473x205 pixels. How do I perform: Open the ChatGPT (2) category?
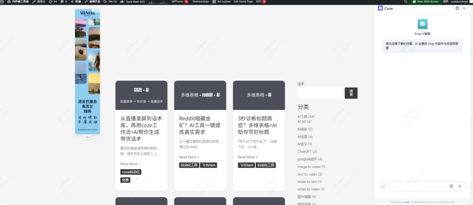coord(307,152)
